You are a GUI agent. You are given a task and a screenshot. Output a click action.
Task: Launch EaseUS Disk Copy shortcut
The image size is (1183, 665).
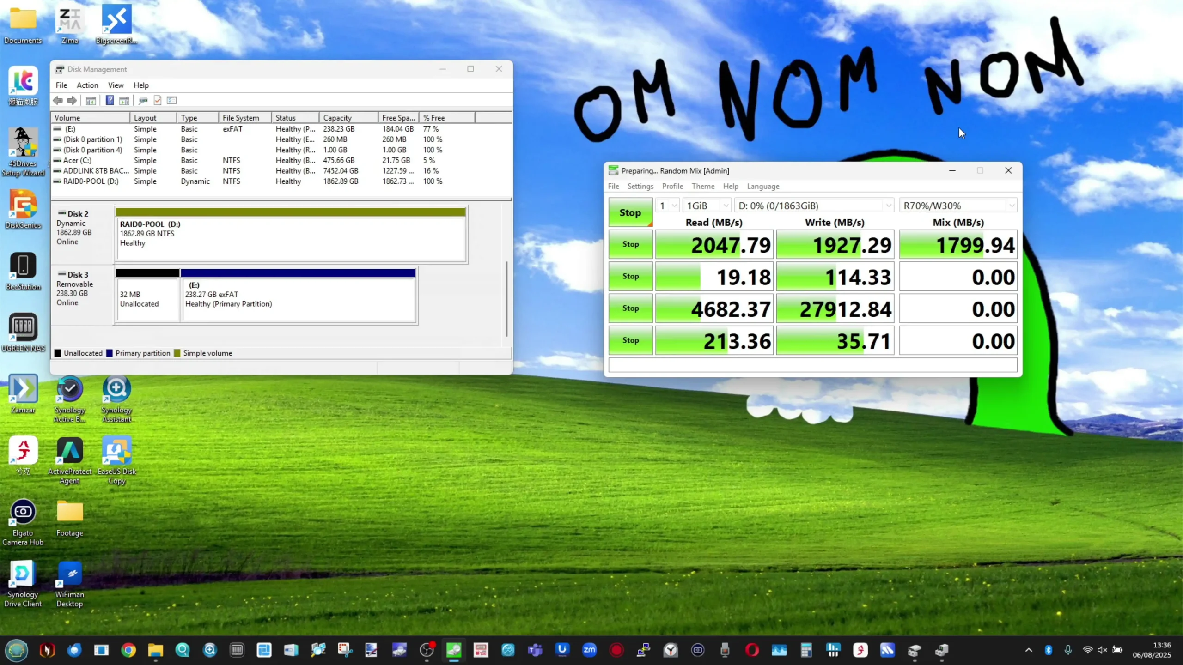[116, 460]
